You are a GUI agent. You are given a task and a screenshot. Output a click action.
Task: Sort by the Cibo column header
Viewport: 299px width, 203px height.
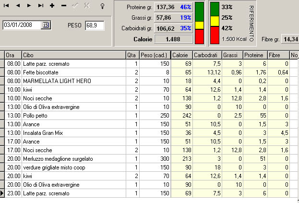pyautogui.click(x=74, y=55)
